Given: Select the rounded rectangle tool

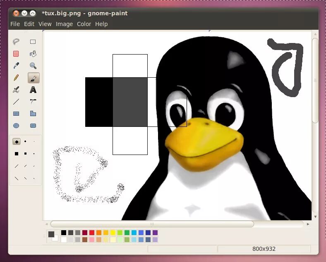Looking at the screenshot, I should pos(33,126).
